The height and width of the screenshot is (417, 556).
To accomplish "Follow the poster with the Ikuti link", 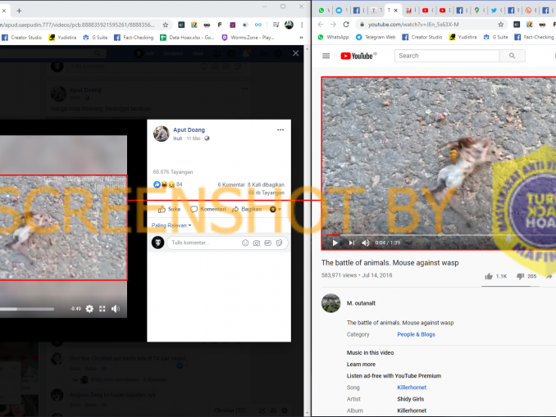I will pyautogui.click(x=177, y=138).
